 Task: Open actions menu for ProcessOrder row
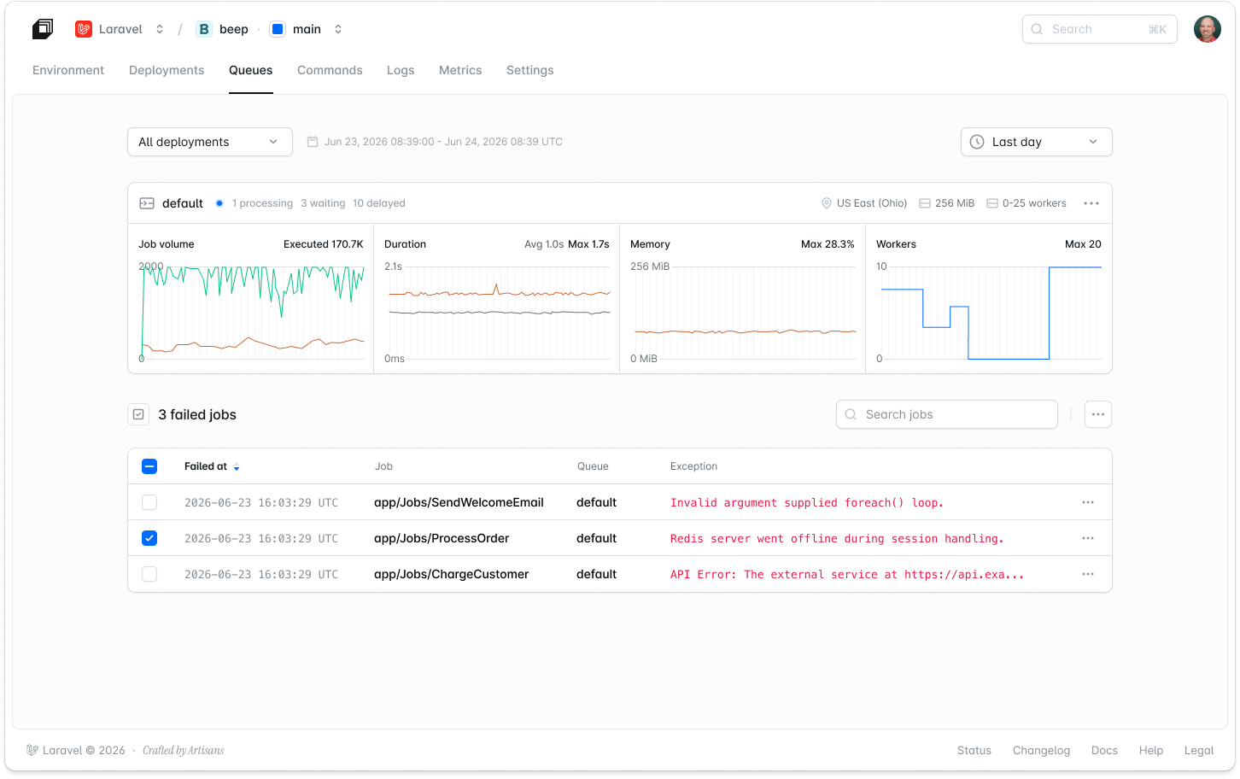[x=1088, y=538]
